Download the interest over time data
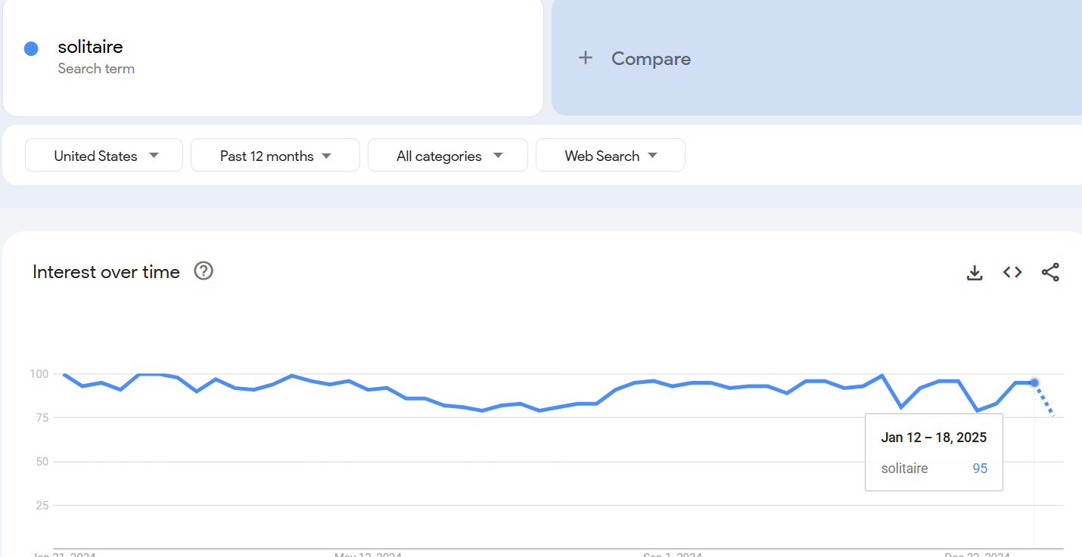The width and height of the screenshot is (1082, 557). (975, 272)
